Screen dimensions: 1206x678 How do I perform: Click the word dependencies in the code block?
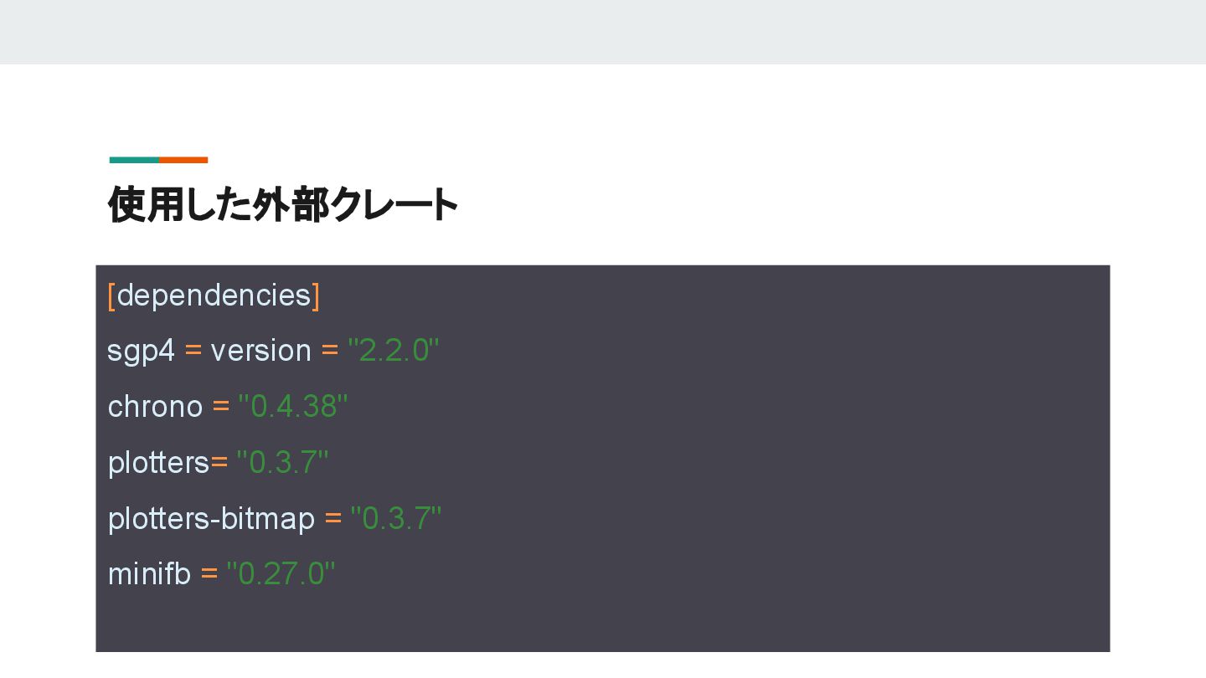coord(214,295)
